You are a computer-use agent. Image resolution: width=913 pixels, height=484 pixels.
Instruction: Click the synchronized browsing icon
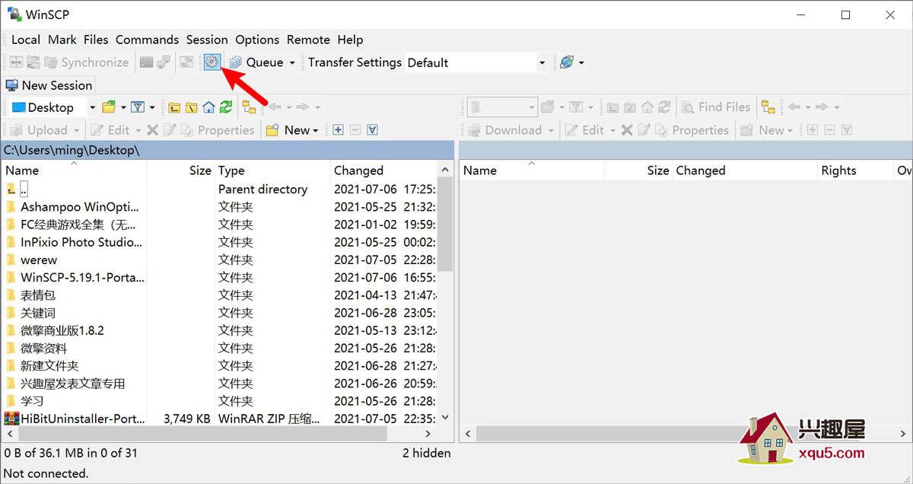[33, 62]
